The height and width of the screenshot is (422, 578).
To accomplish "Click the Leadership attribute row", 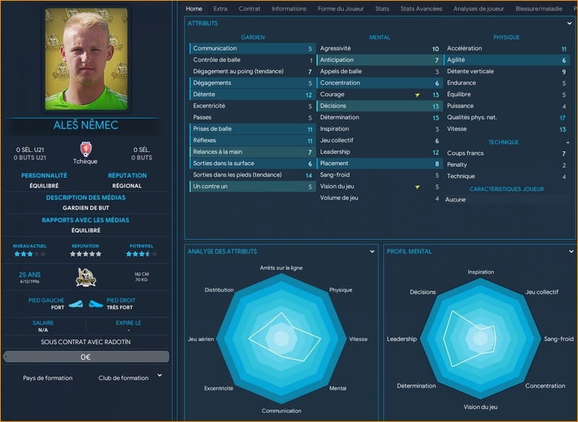I will point(380,152).
